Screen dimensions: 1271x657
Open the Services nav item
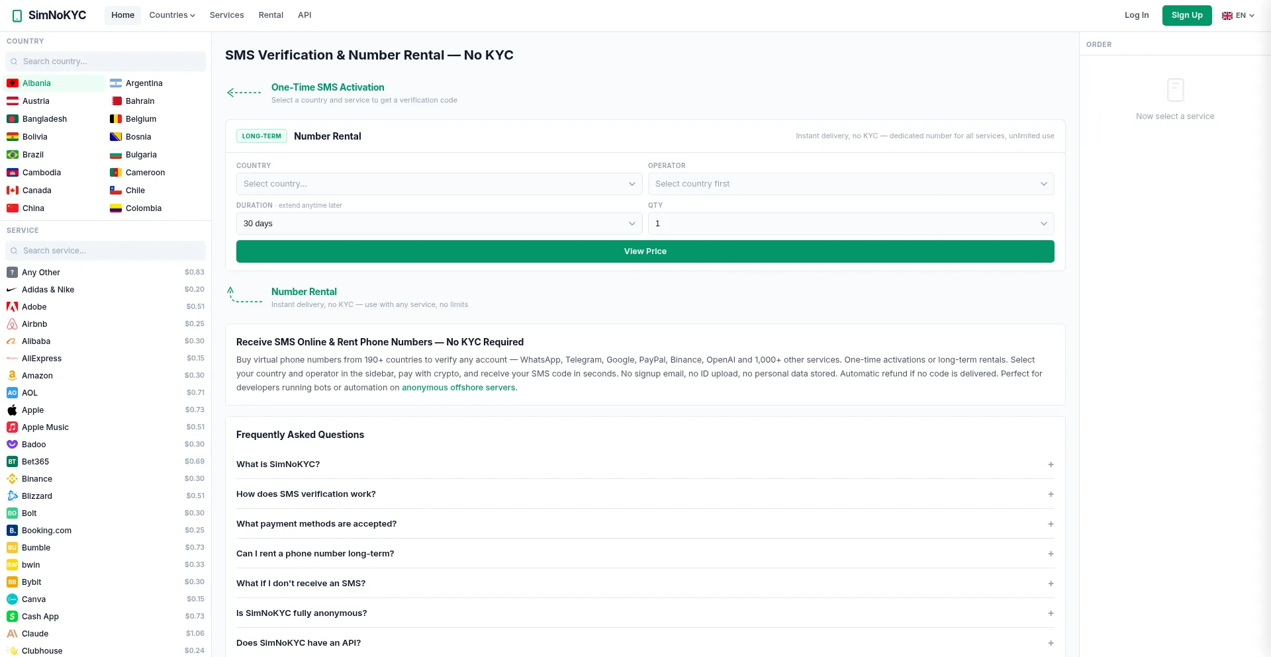click(x=226, y=15)
